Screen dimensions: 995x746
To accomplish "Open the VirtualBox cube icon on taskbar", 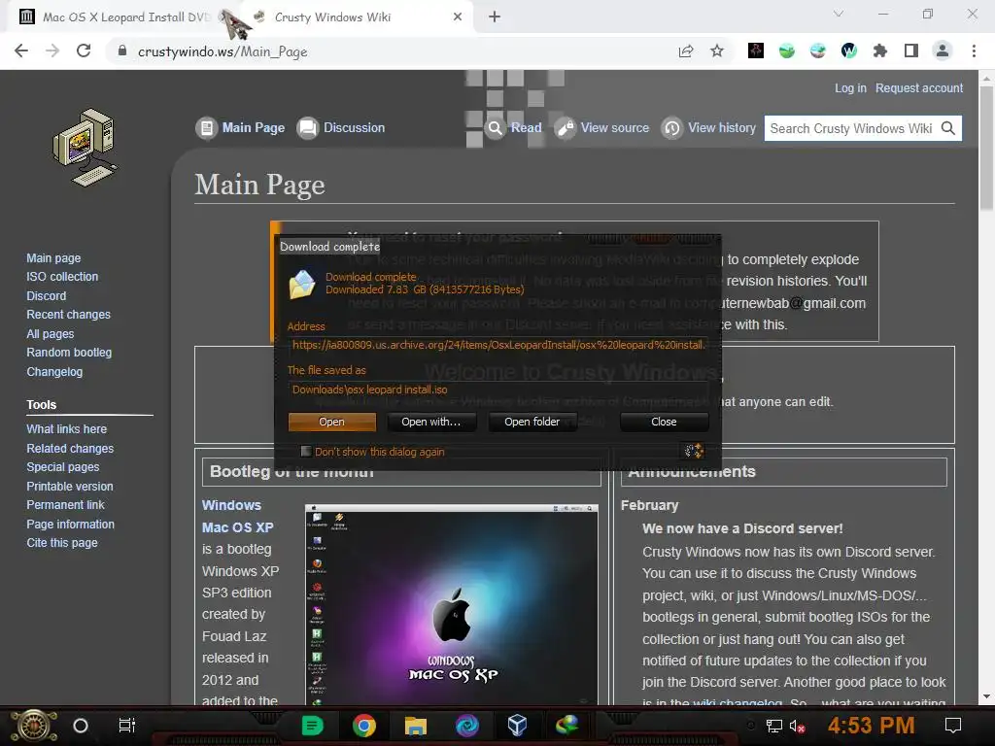I will (517, 726).
